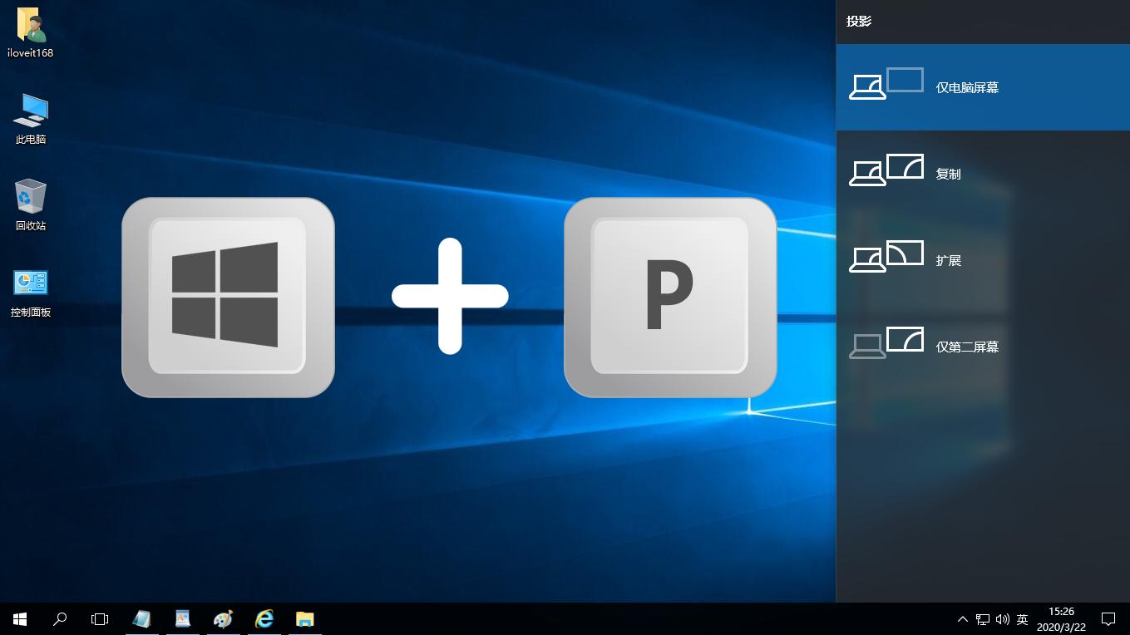Open the Action Center notification icon
This screenshot has height=635, width=1130.
tap(1109, 618)
